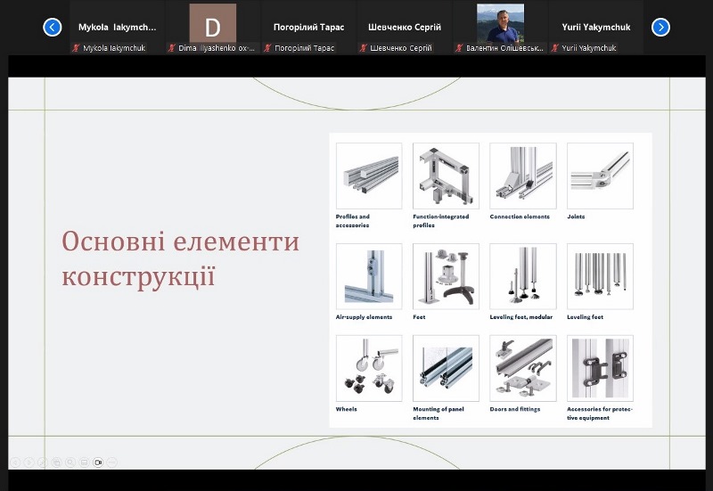This screenshot has width=713, height=491.
Task: Open pen and laser pointer tools
Action: pos(42,462)
